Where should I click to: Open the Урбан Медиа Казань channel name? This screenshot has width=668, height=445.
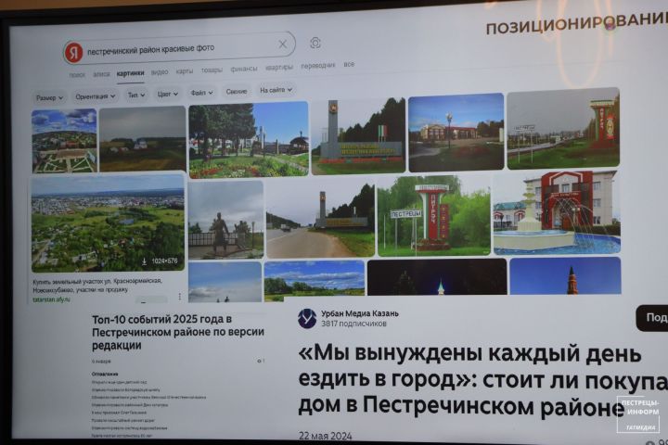(x=360, y=314)
